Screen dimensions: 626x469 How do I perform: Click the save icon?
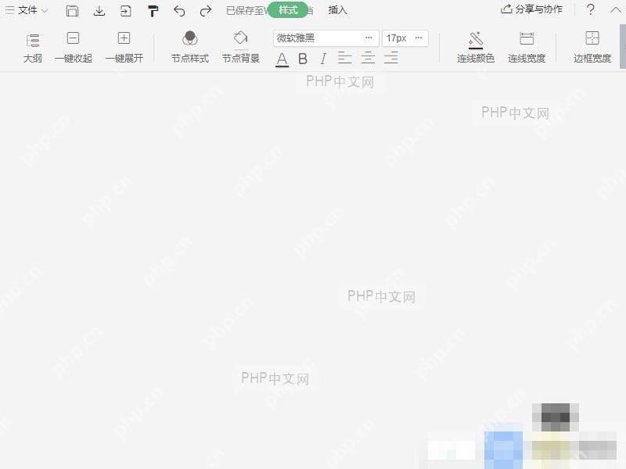tap(72, 11)
